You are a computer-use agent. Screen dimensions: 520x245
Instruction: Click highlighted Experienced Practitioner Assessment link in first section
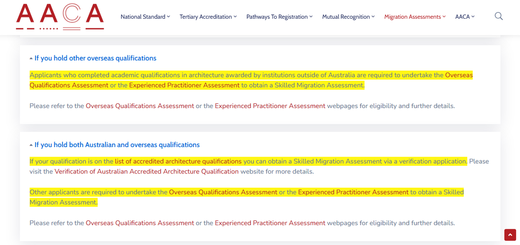coord(184,85)
